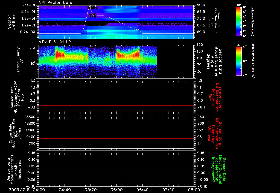Select the "Sector Unitless" axis title

(11, 22)
